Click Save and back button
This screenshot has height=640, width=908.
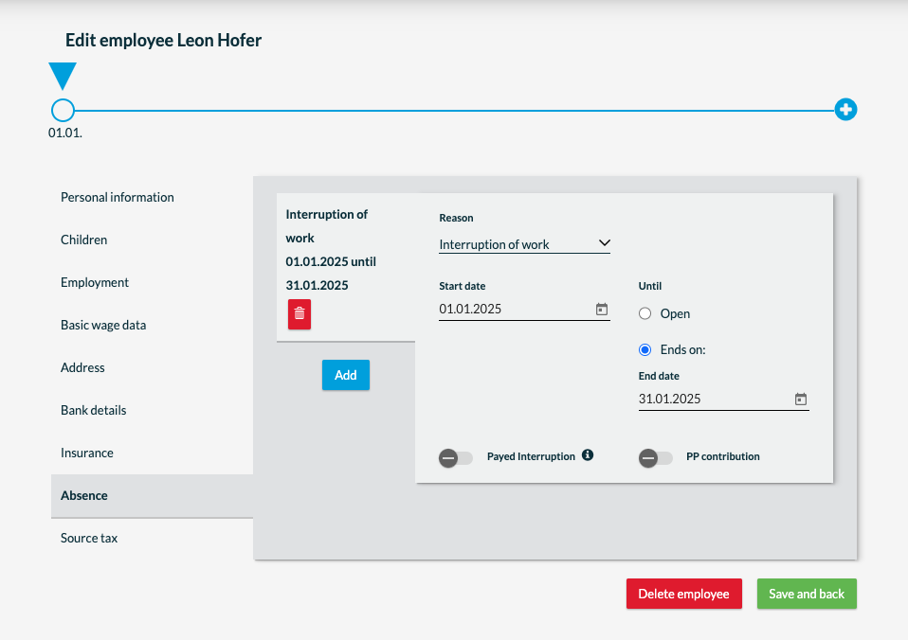tap(807, 594)
